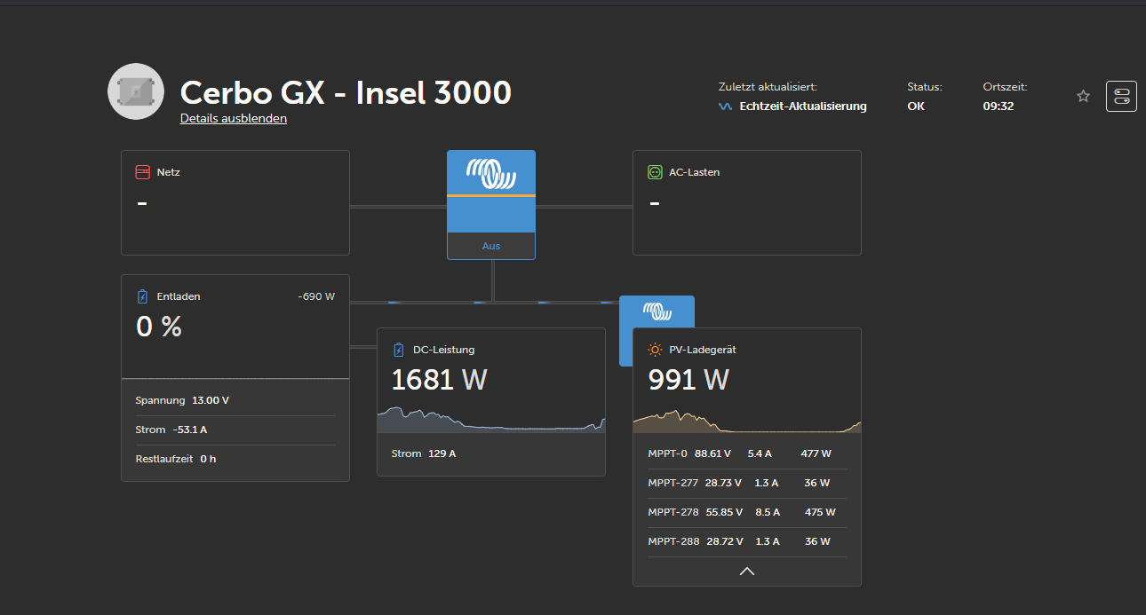The height and width of the screenshot is (615, 1146).
Task: Click the 1681 W DC power value
Action: click(x=440, y=380)
